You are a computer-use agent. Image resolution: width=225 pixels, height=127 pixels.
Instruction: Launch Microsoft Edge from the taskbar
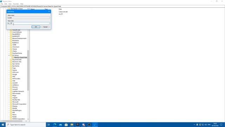point(55,125)
